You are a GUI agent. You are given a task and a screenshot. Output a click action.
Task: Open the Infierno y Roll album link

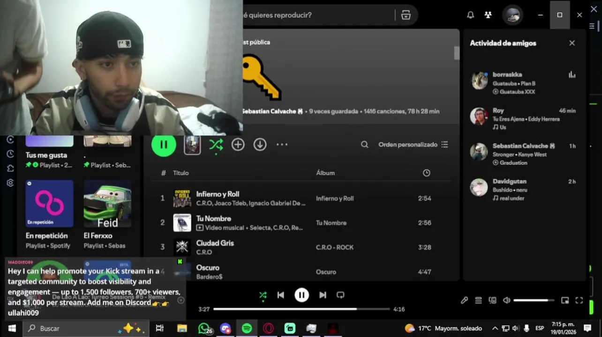335,198
